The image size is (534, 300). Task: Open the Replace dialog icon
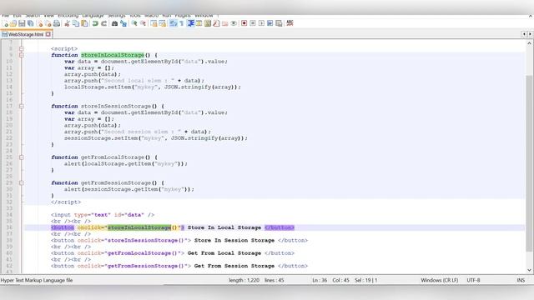coord(123,23)
